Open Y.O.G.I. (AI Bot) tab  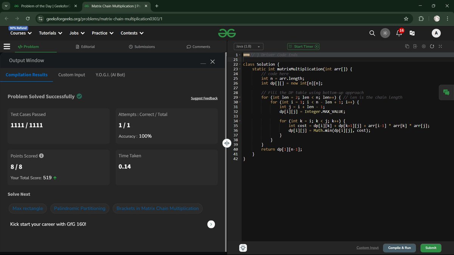click(110, 75)
